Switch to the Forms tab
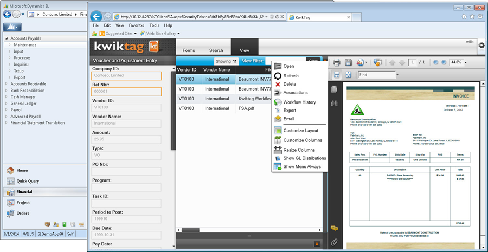Image resolution: width=488 pixels, height=252 pixels. click(189, 50)
